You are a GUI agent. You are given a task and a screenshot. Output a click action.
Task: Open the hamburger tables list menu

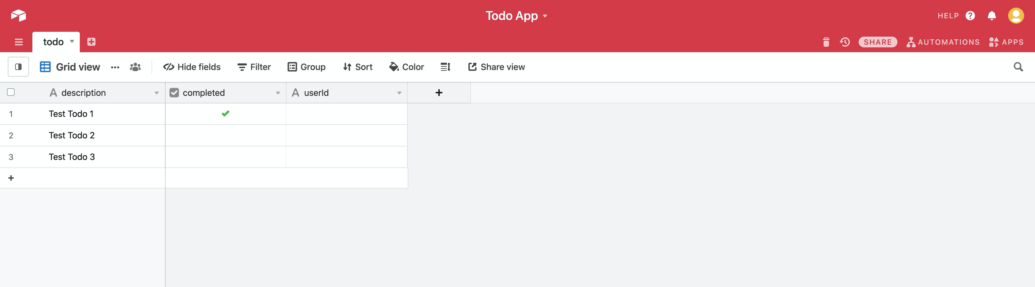tap(19, 42)
